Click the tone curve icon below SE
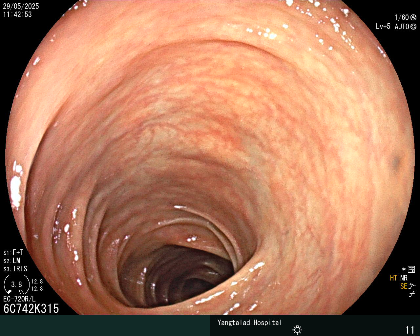The height and width of the screenshot is (336, 420). 412,294
